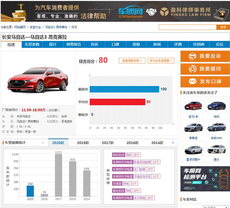Viewport: 230px width, 208px height.
Task: Click the 我要投诉 button
Action: pyautogui.click(x=205, y=56)
